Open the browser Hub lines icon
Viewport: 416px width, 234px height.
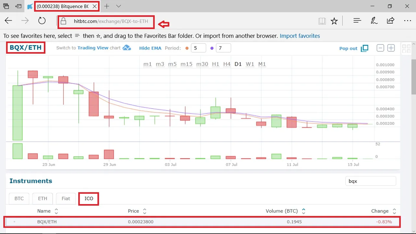pyautogui.click(x=357, y=21)
